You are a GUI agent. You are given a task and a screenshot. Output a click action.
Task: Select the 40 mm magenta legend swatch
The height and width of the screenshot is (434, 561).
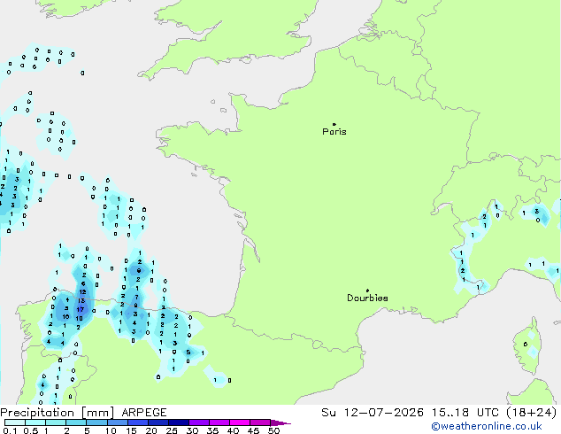click(x=240, y=422)
